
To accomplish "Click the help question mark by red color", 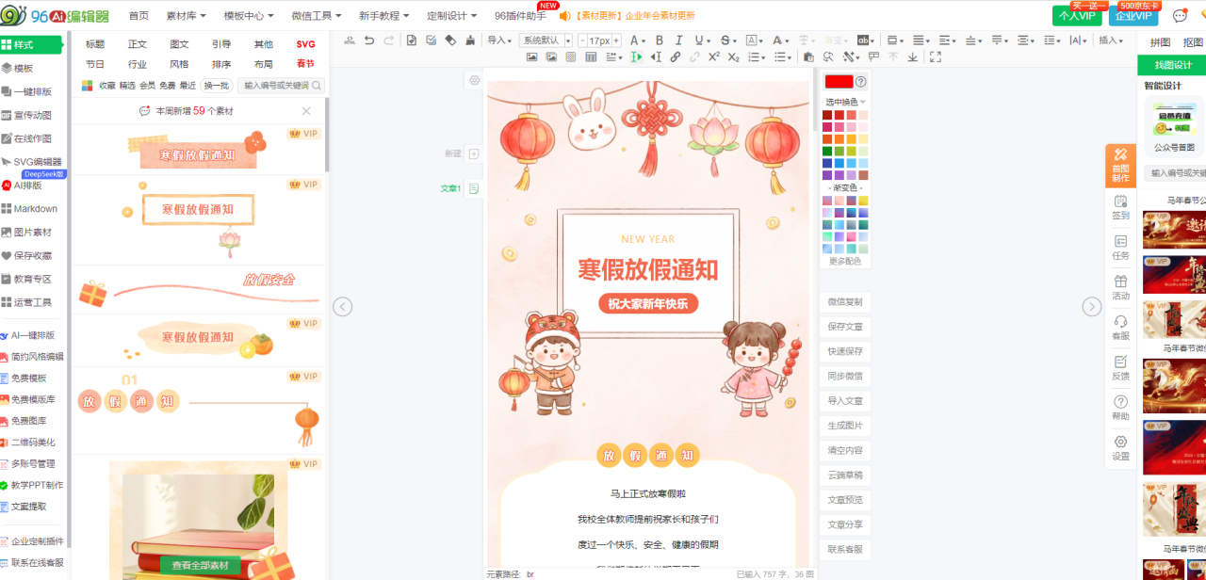I will (860, 82).
